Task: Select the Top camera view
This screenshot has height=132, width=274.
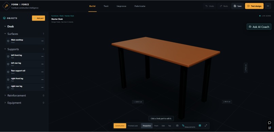Action: pos(170,126)
